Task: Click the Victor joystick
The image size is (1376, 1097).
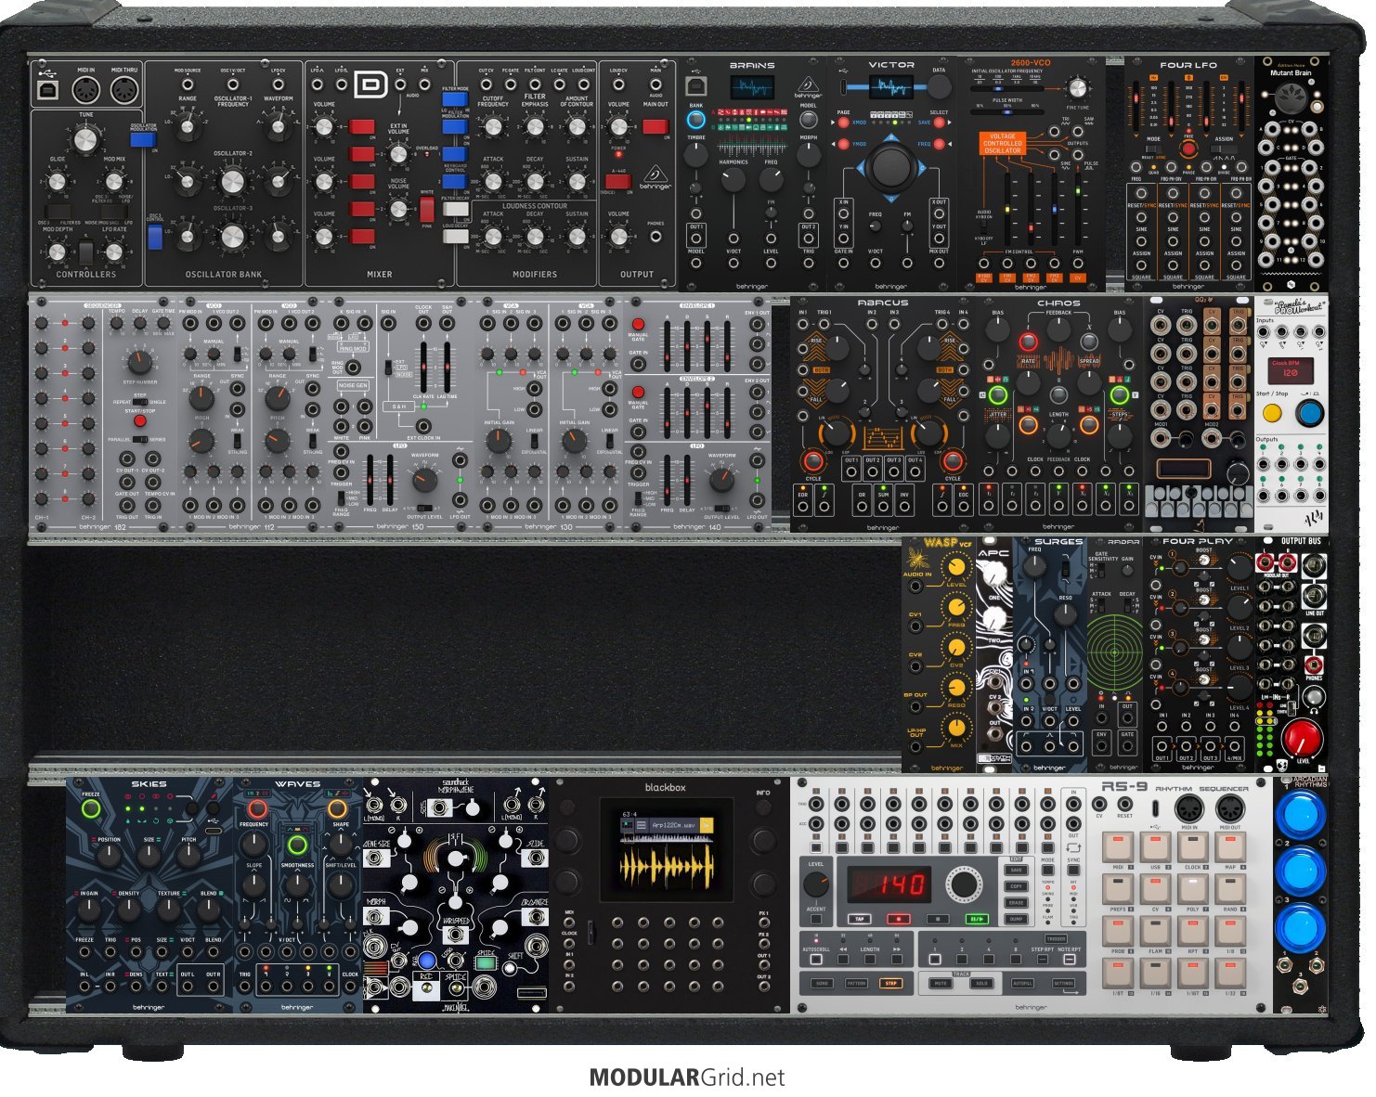Action: 891,167
